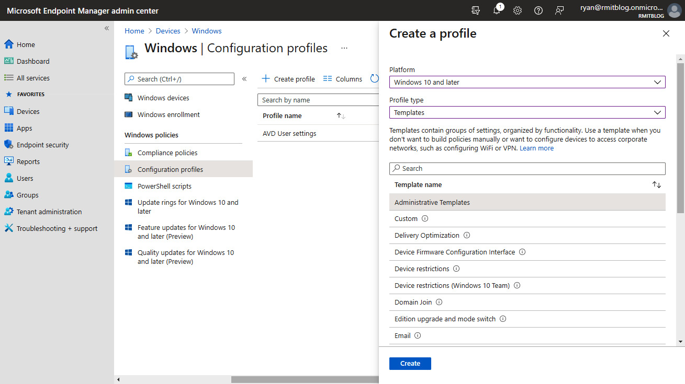Click the Groups icon in sidebar
This screenshot has width=685, height=384.
pyautogui.click(x=8, y=195)
